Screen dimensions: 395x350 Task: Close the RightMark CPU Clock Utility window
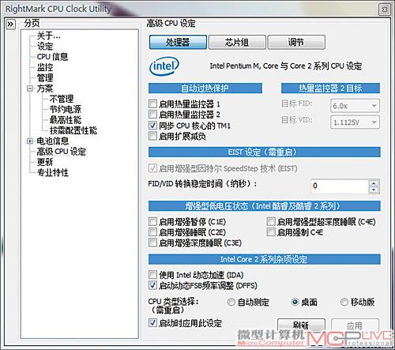click(x=385, y=9)
